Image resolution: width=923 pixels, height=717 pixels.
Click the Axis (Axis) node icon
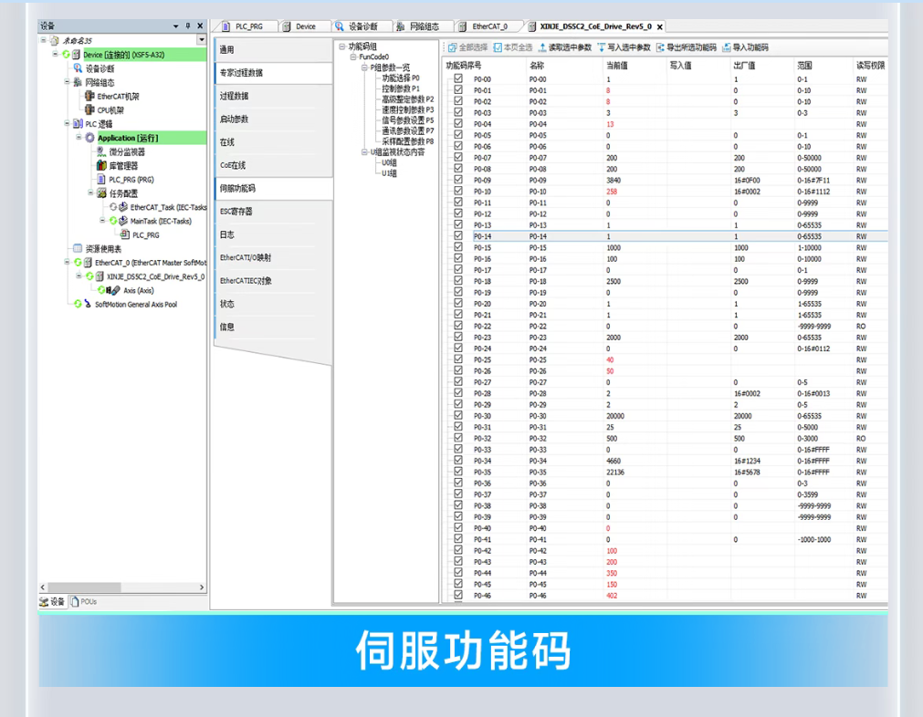[113, 290]
